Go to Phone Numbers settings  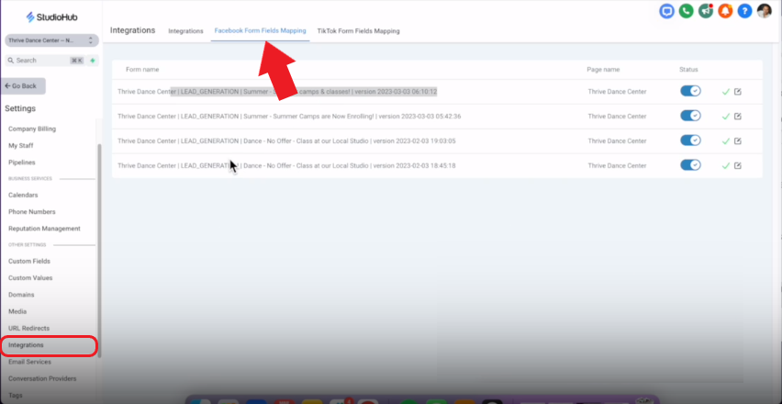32,212
